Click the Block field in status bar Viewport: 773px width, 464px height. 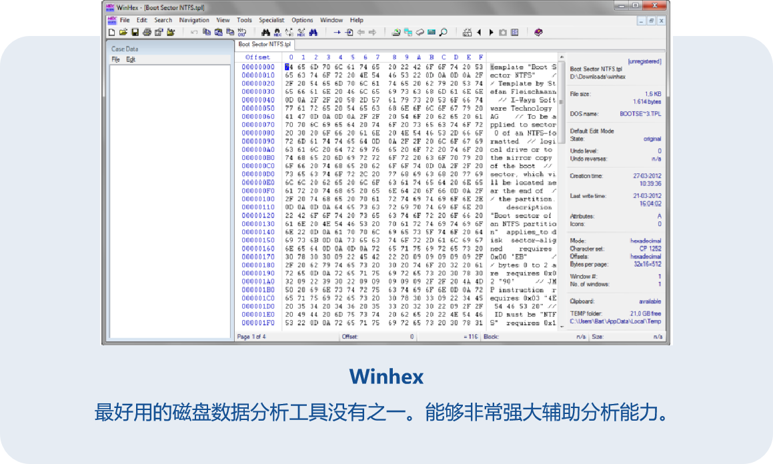tap(536, 337)
